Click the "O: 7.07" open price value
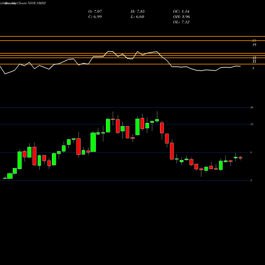 [95, 12]
